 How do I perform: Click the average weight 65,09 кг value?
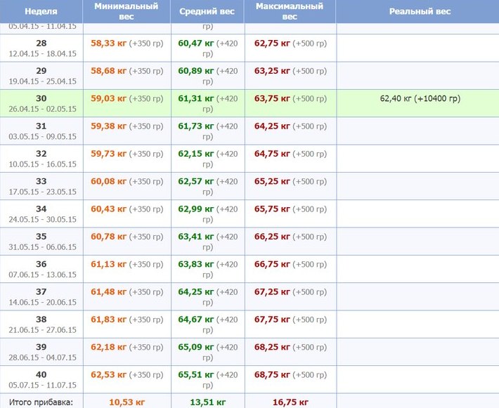(x=196, y=347)
